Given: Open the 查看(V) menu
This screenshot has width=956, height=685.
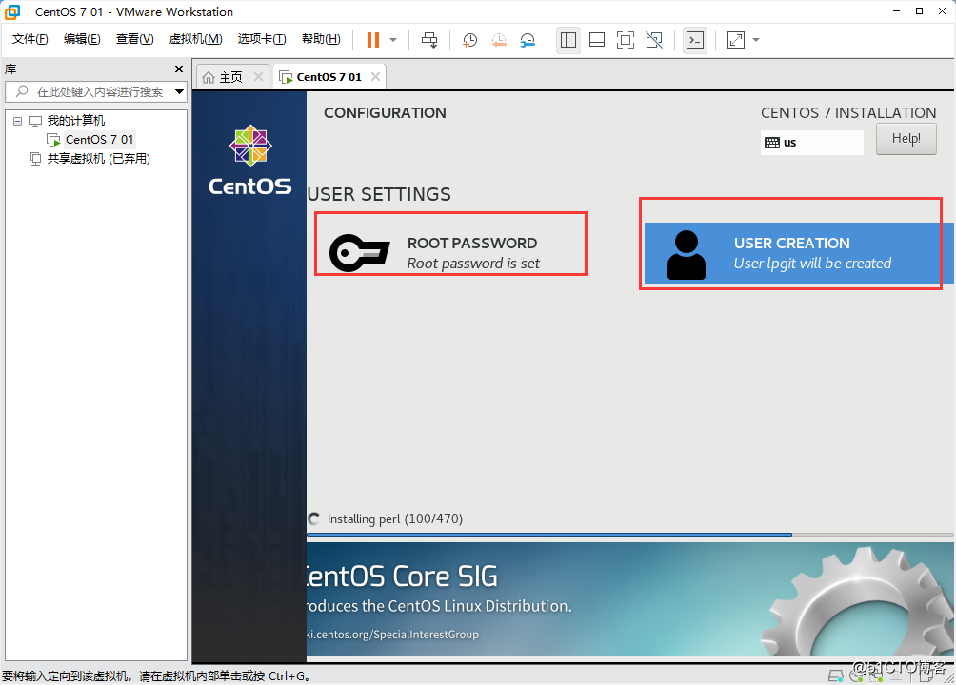Looking at the screenshot, I should tap(135, 39).
